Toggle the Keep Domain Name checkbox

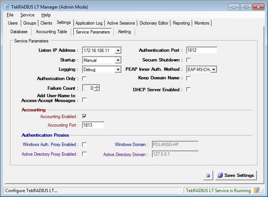(189, 78)
